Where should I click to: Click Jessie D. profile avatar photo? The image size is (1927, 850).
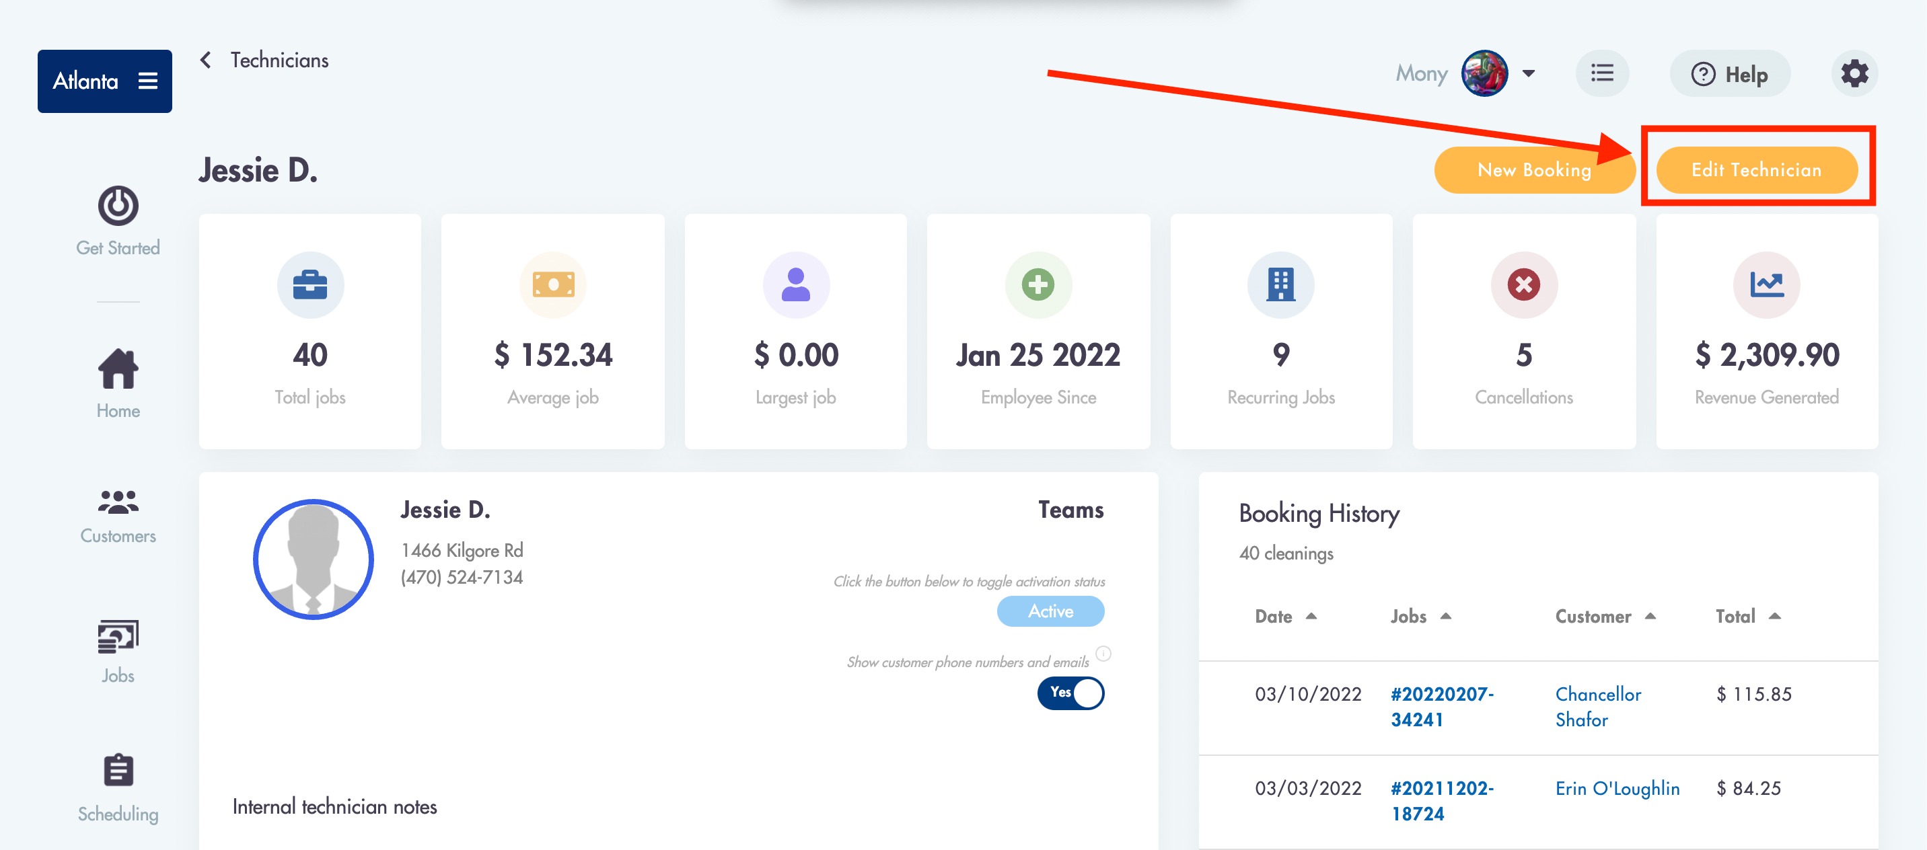pyautogui.click(x=314, y=559)
